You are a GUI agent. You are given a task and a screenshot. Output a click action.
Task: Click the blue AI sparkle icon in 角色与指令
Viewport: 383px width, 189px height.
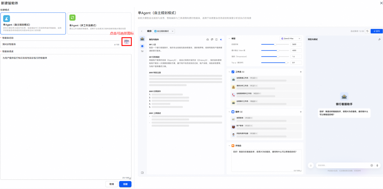(221, 39)
